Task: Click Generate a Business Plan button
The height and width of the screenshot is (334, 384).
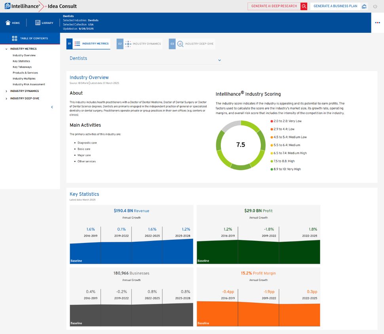Action: (x=335, y=6)
